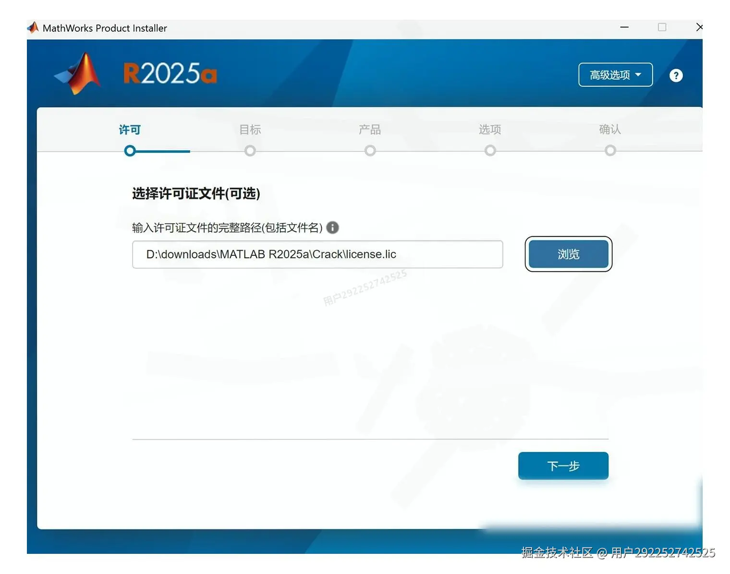The image size is (730, 574).
Task: Open help via the question mark icon
Action: [676, 75]
